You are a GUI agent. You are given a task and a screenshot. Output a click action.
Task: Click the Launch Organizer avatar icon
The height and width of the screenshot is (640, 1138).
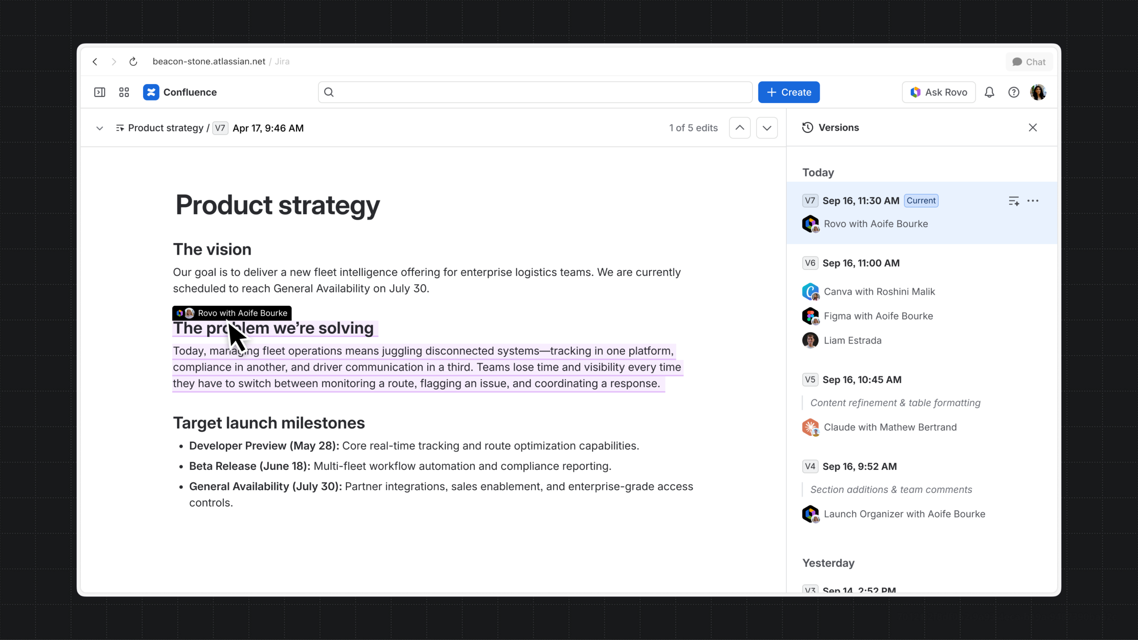click(810, 514)
